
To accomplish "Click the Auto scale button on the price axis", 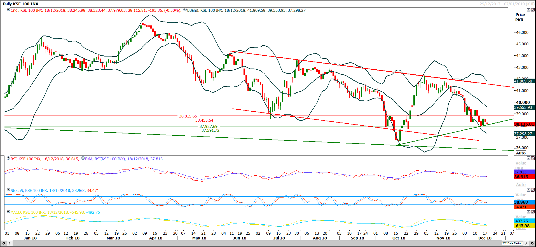I will [x=521, y=153].
